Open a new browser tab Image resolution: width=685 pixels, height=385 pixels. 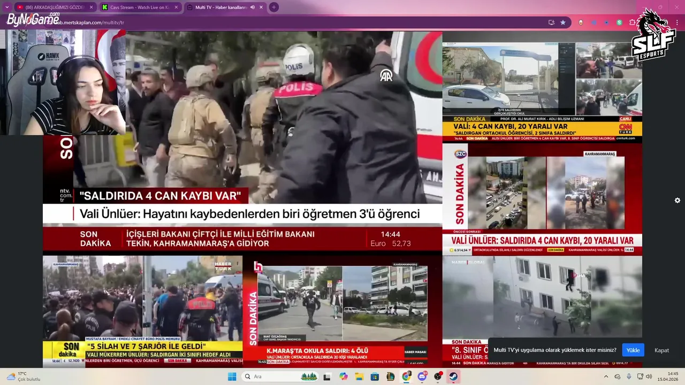pos(273,7)
